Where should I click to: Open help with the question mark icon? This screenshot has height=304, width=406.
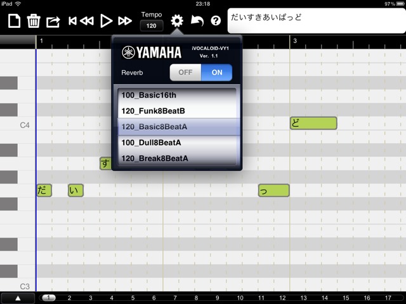216,21
